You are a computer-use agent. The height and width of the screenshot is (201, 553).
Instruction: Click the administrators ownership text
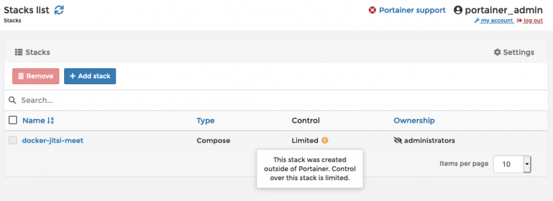(430, 140)
